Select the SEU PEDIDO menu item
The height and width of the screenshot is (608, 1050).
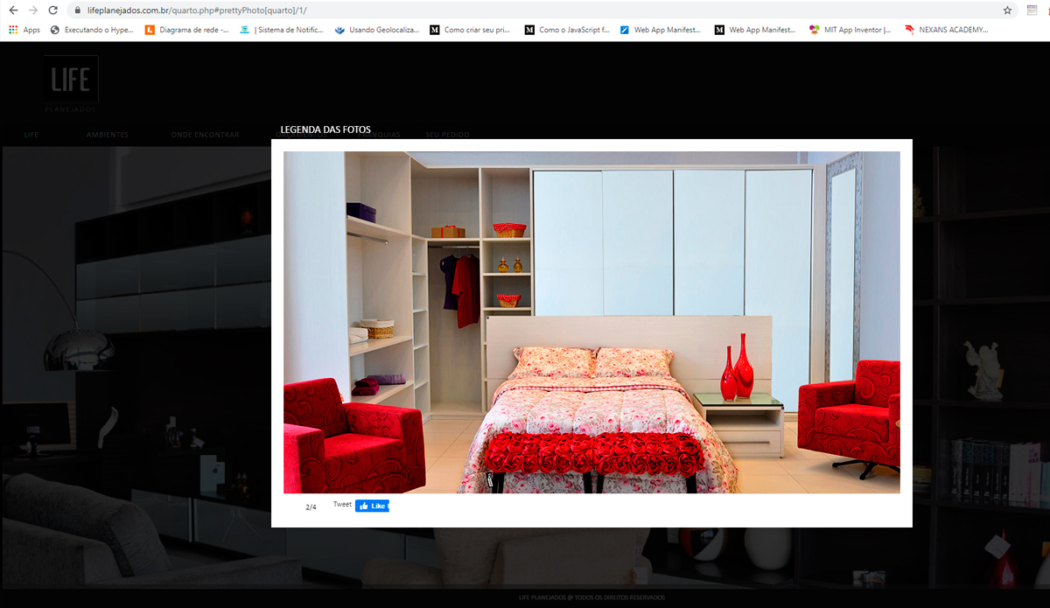(x=447, y=135)
